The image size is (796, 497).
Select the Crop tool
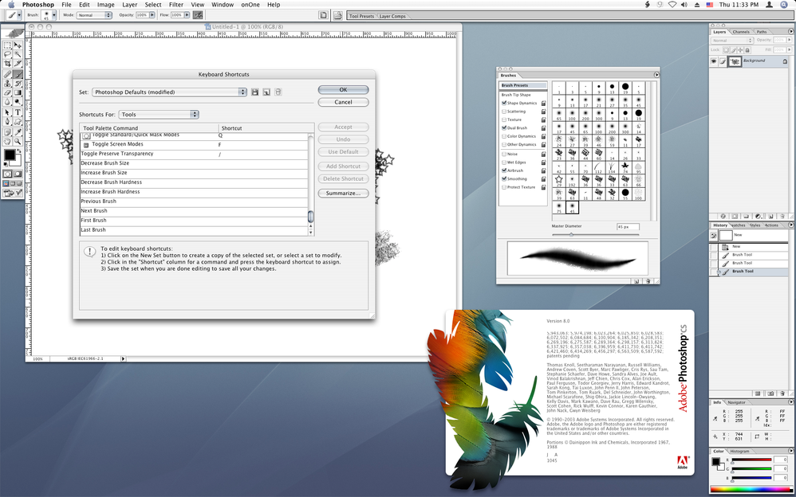pos(7,64)
